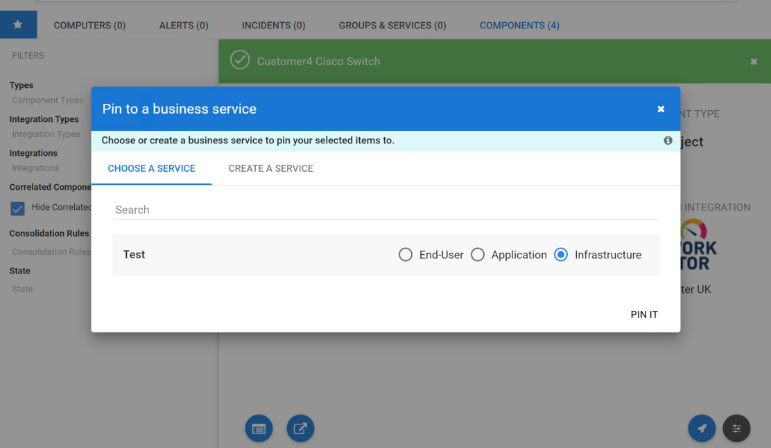This screenshot has width=771, height=448.
Task: Click the Search field in the dialog
Action: (385, 210)
